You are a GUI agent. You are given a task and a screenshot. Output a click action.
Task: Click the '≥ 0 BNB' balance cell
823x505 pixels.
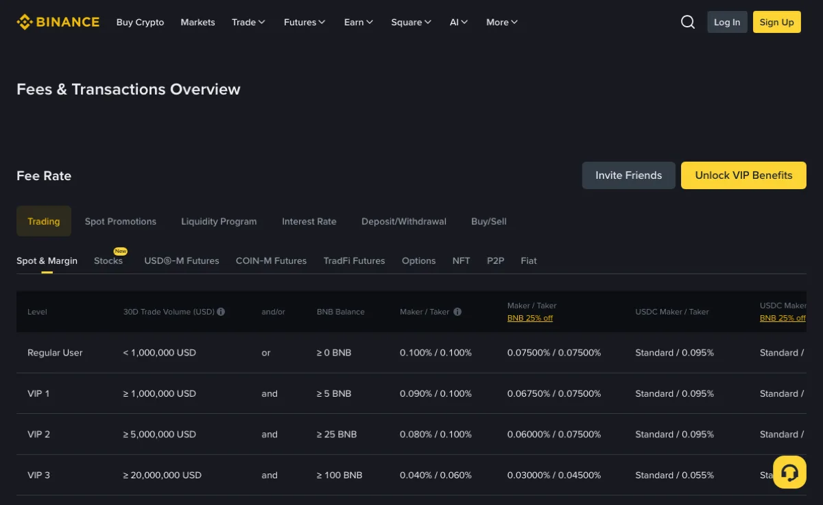(x=334, y=353)
